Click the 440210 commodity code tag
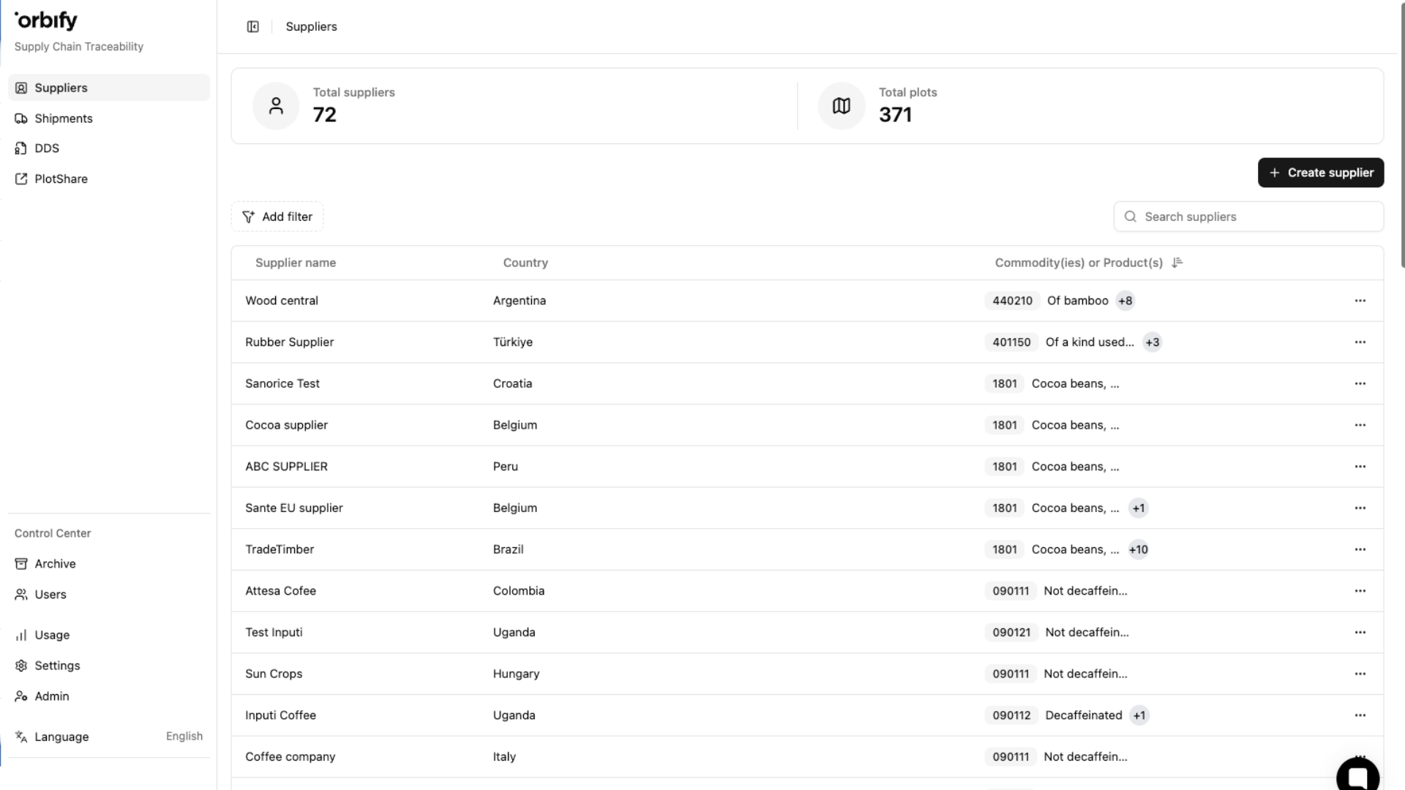Viewport: 1405px width, 790px height. point(1012,301)
